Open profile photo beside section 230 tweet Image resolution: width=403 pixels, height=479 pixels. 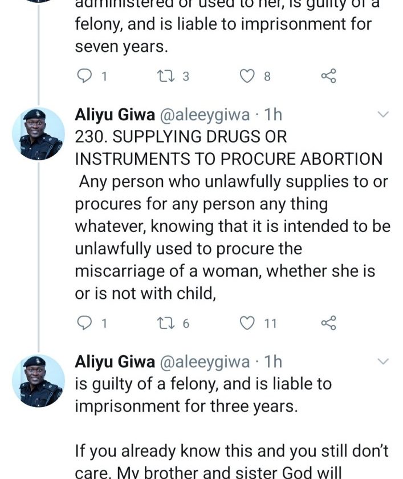38,133
